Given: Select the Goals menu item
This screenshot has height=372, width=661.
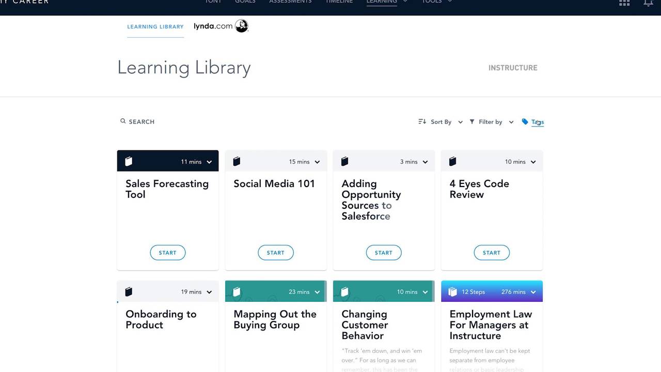Looking at the screenshot, I should [245, 2].
